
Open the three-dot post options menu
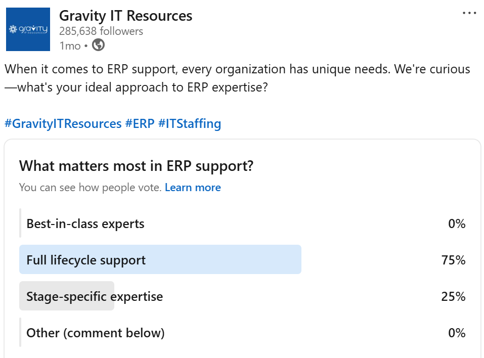click(x=469, y=13)
